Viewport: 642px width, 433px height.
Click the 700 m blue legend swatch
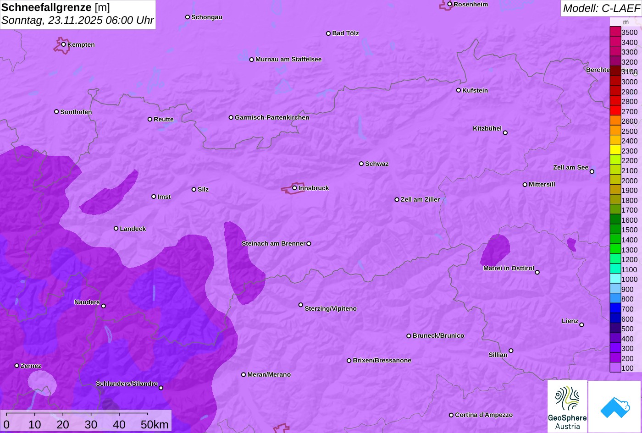[x=615, y=309]
